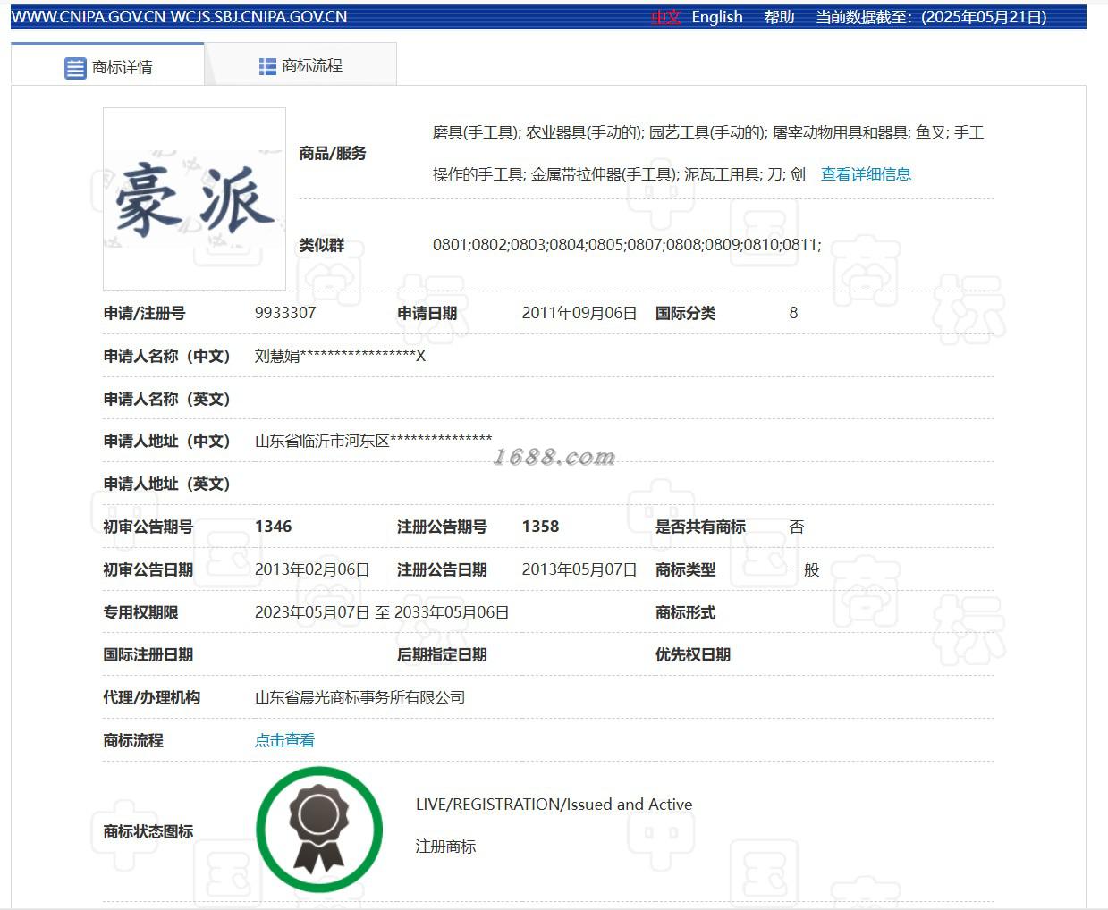Click the 优先权日期 label
The image size is (1108, 910).
coord(693,654)
